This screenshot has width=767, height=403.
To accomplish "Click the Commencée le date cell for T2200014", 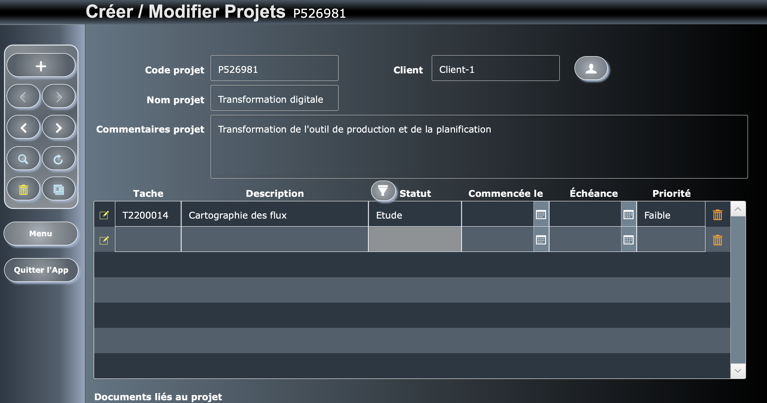I will click(x=497, y=214).
